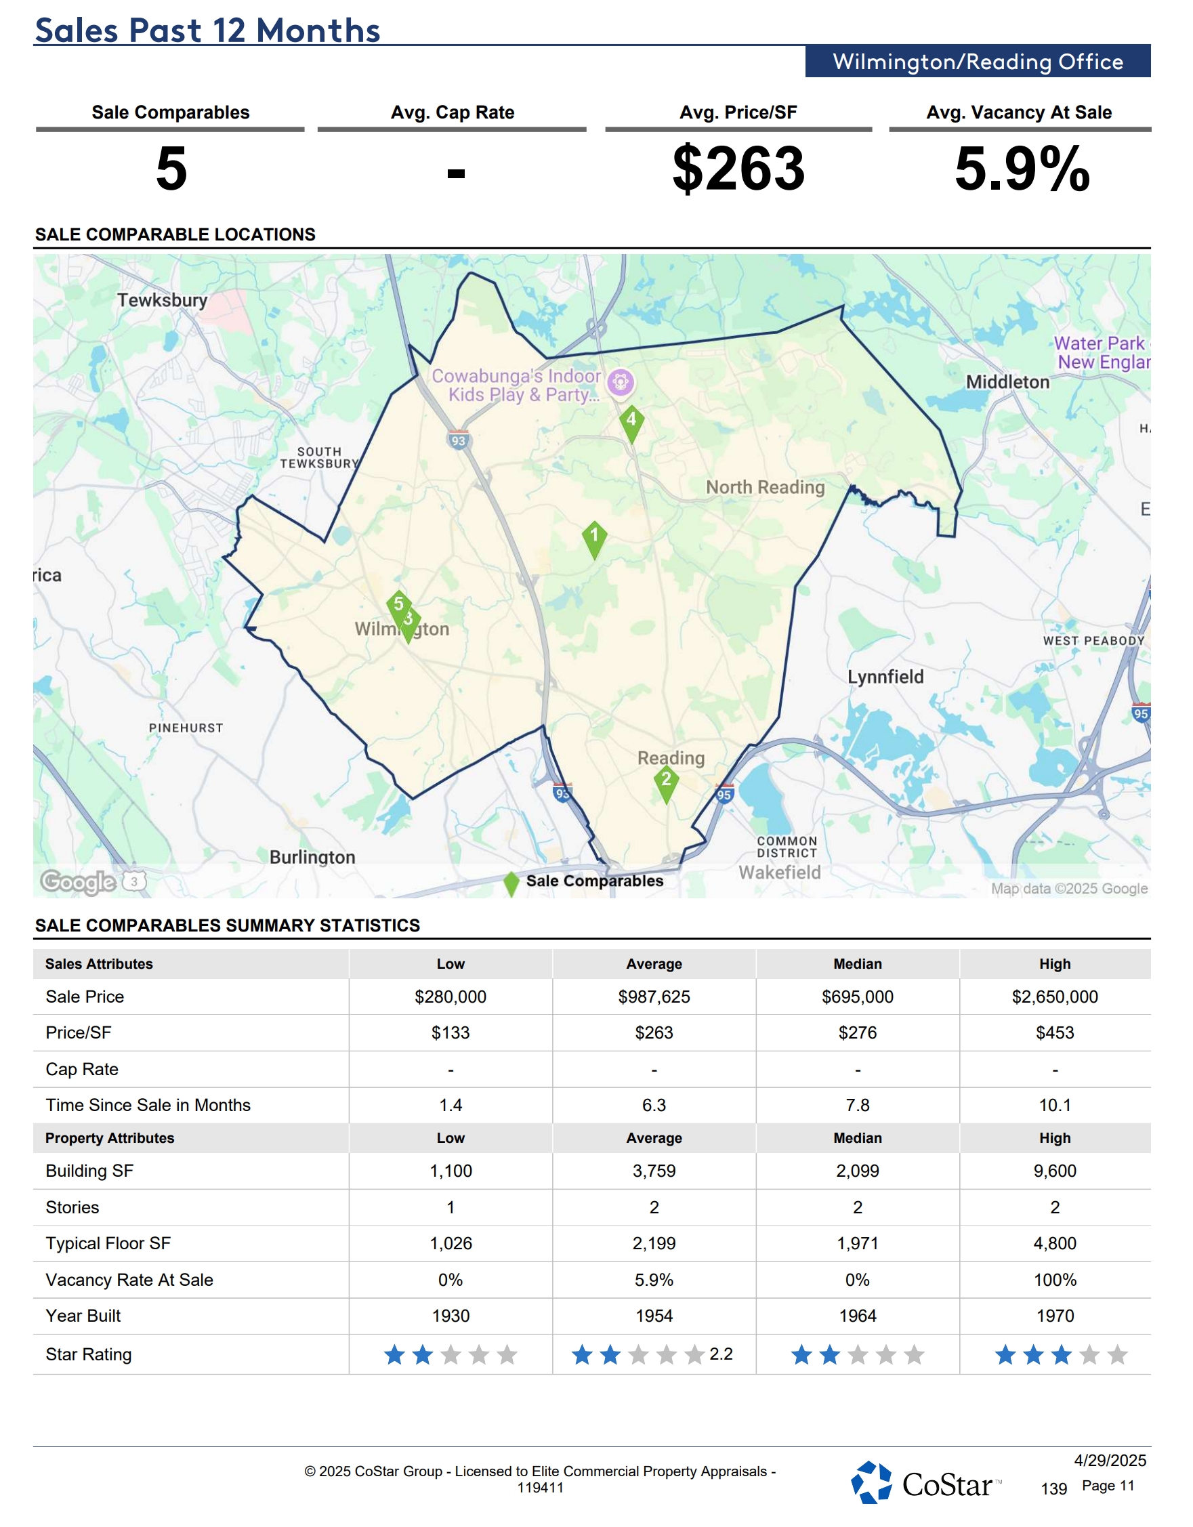1193x1527 pixels.
Task: Click the Burlington map label
Action: [x=312, y=857]
